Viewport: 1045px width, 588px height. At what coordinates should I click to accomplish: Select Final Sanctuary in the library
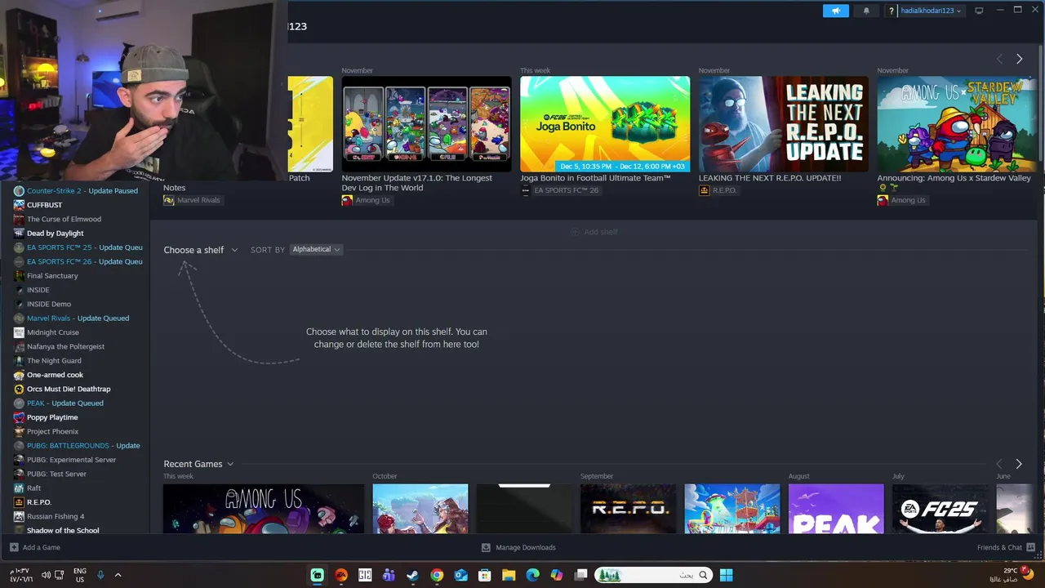point(52,276)
